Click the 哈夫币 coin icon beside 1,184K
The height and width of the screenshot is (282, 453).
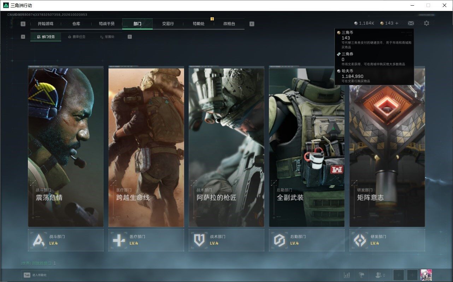356,23
